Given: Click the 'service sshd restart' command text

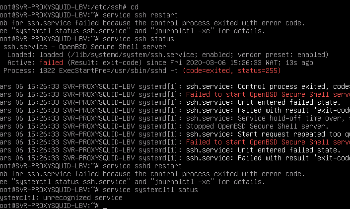Looking at the screenshot, I should click(x=142, y=166).
